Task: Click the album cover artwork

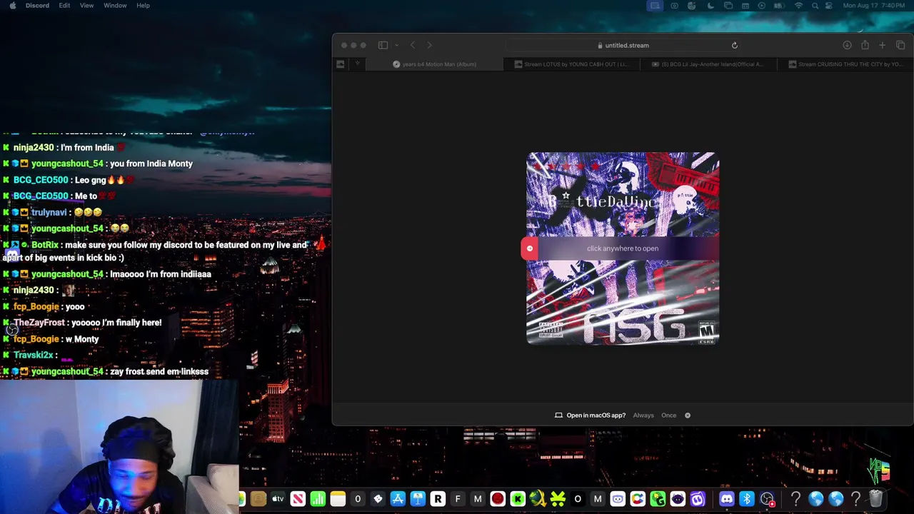Action: click(x=623, y=248)
